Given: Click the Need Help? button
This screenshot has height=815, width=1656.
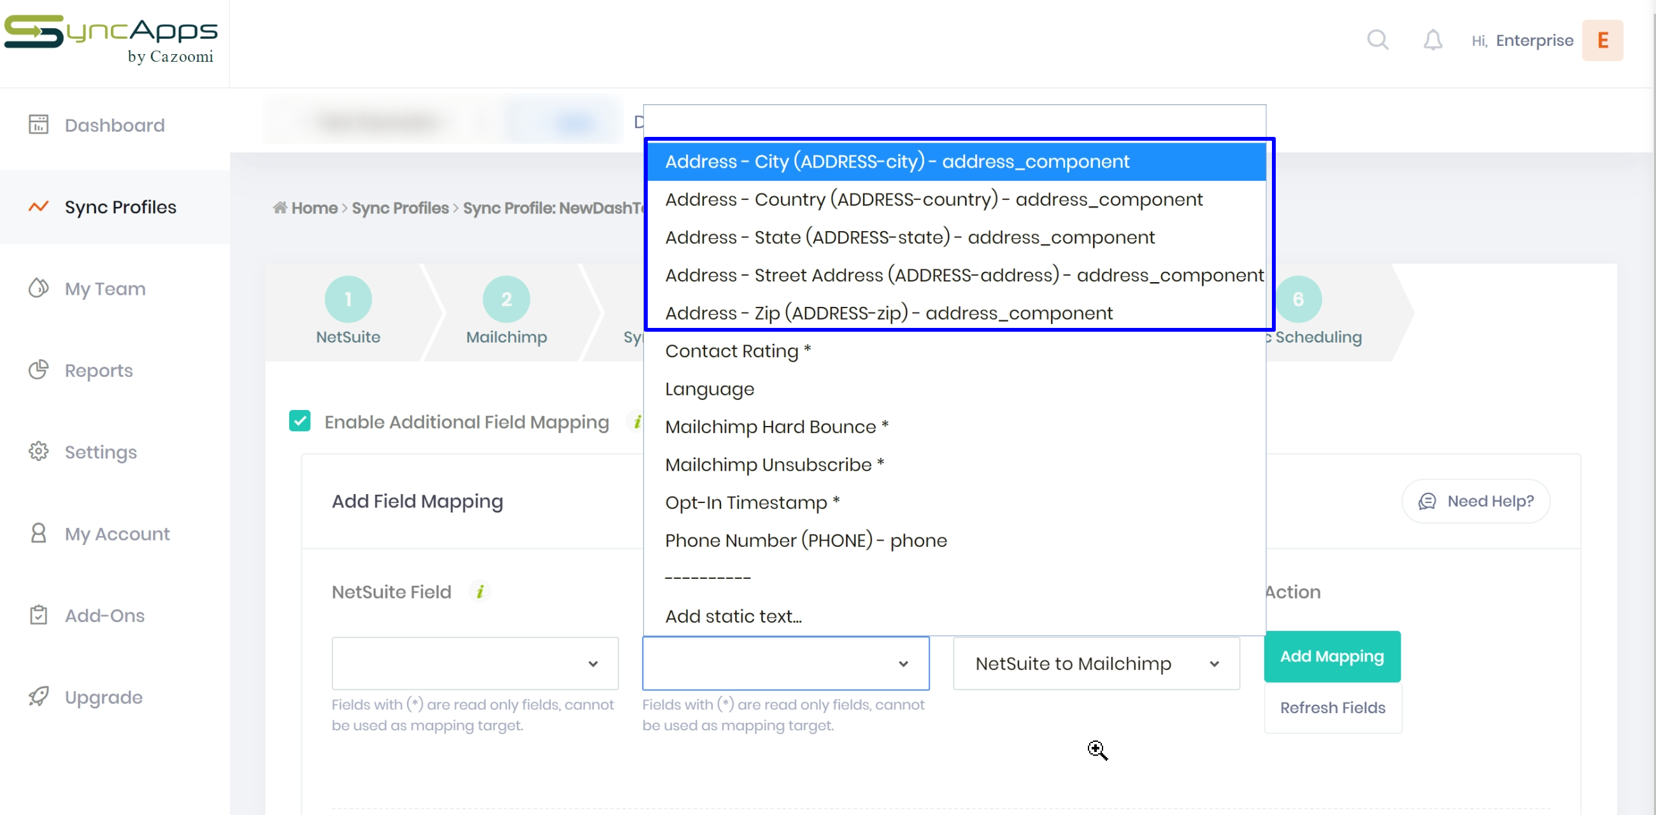Looking at the screenshot, I should click(x=1476, y=500).
